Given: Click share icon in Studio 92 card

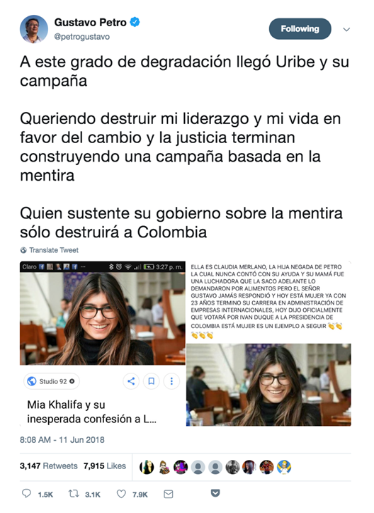Looking at the screenshot, I should click(x=131, y=381).
